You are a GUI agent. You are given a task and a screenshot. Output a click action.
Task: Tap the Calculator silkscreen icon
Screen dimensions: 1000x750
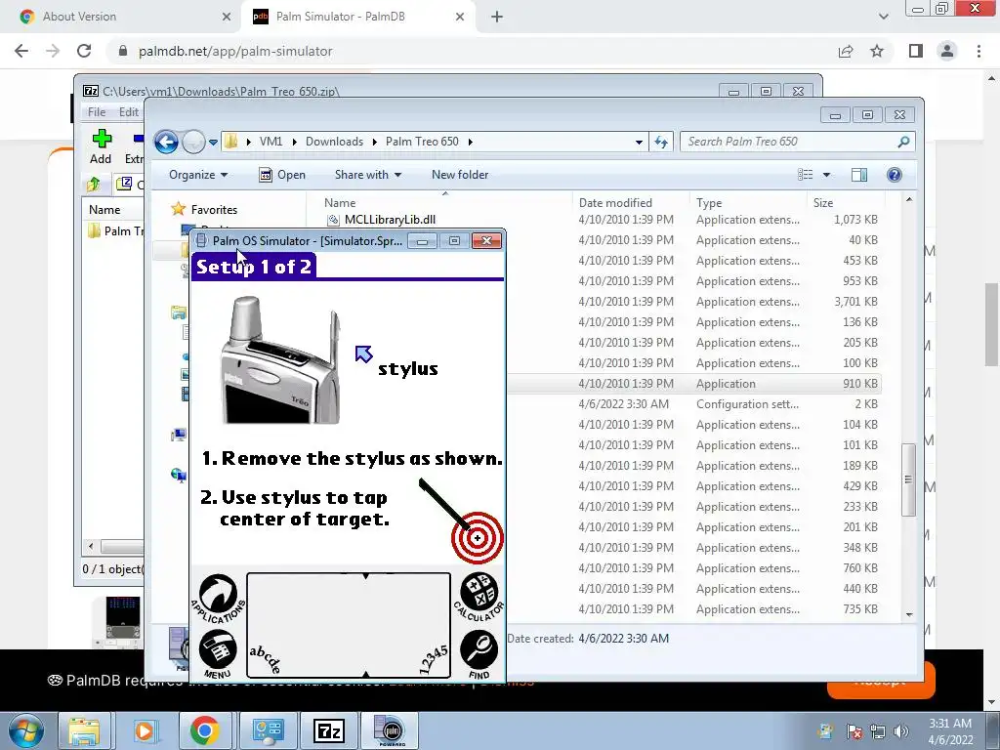pyautogui.click(x=479, y=596)
